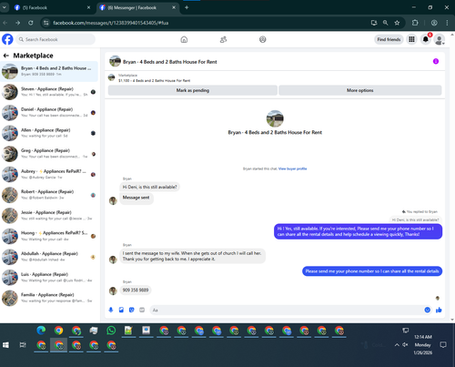Screen dimensions: 455x367
Task: Open browser Extensions icon
Action: pyautogui.click(x=415, y=23)
